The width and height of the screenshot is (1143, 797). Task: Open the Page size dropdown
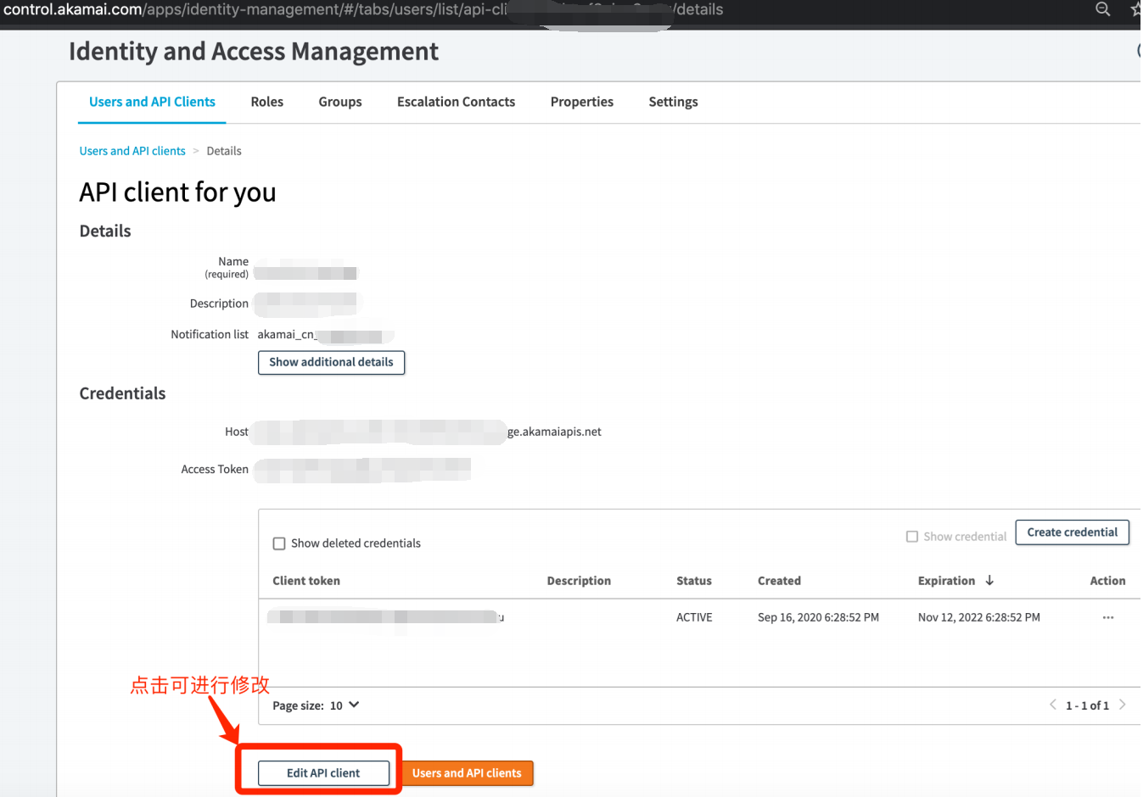pos(345,705)
